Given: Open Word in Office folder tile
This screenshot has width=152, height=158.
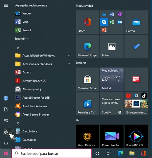Looking at the screenshot, I should (112, 14).
